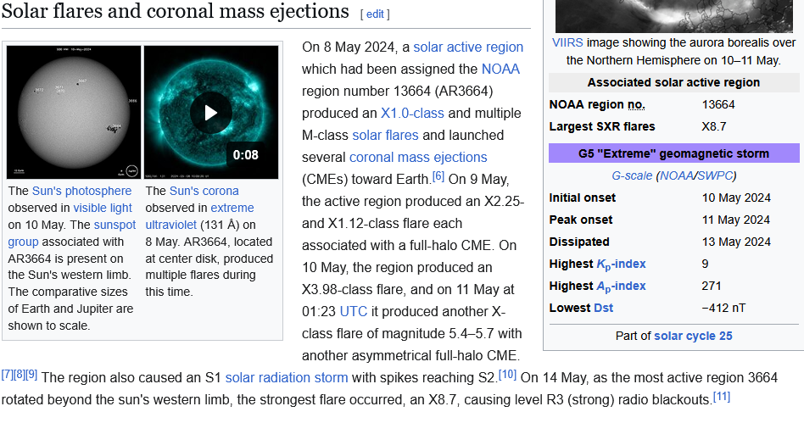Open the VIIRS aurora borealis image
804x423 pixels.
673,16
